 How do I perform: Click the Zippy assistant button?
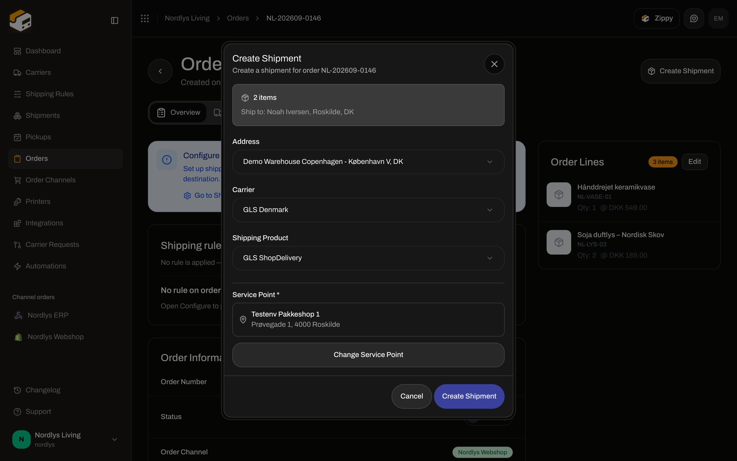[x=656, y=19]
